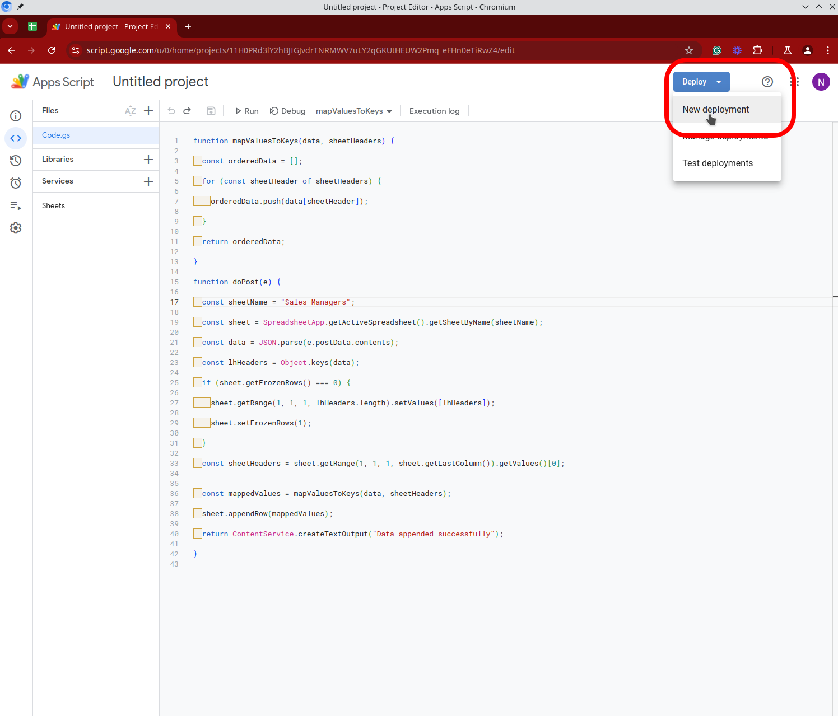Open the Execution log

435,111
